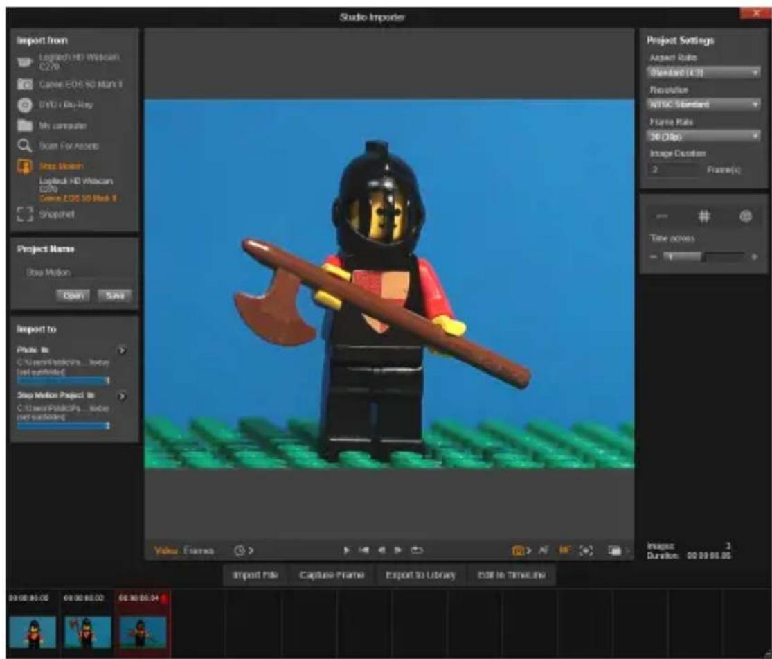Click the Capture Frame button
This screenshot has width=772, height=659.
(x=332, y=575)
